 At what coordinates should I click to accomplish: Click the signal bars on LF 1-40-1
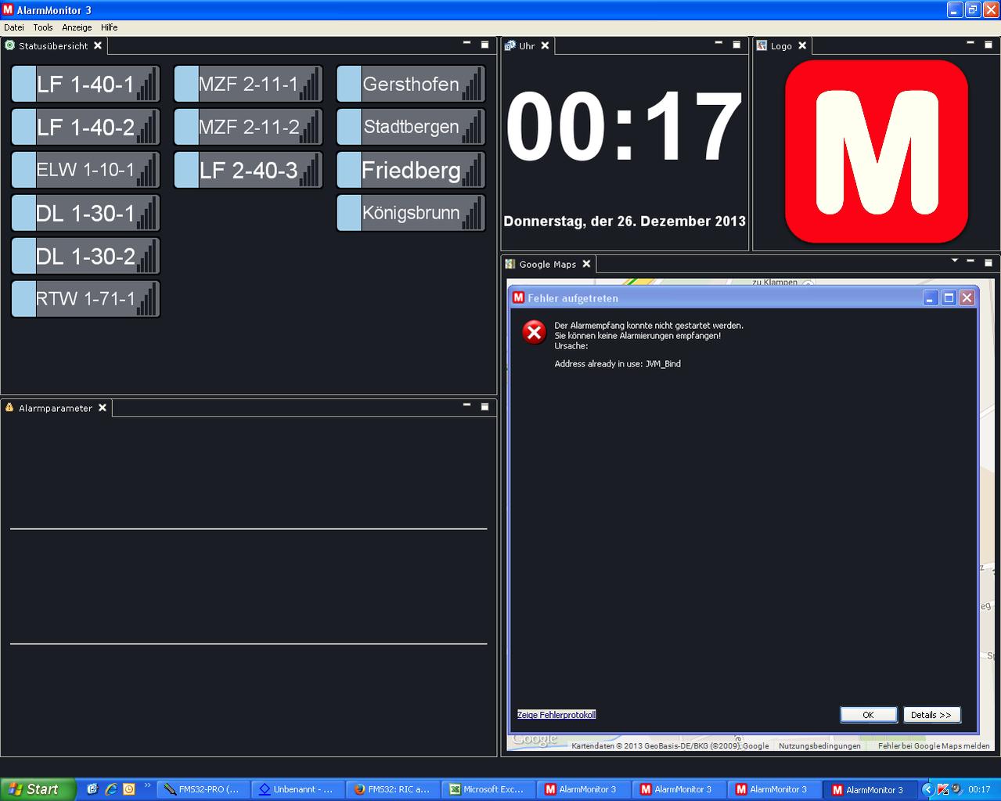click(147, 84)
